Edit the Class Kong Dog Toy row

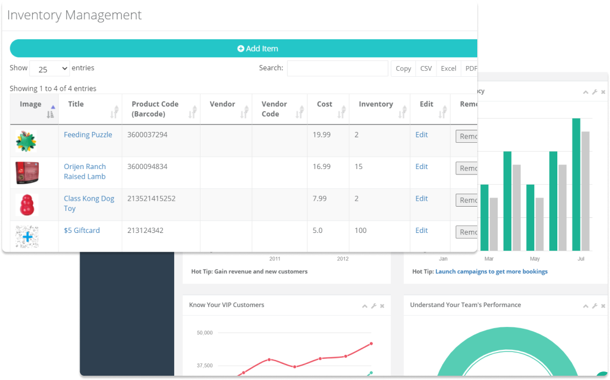click(x=421, y=199)
